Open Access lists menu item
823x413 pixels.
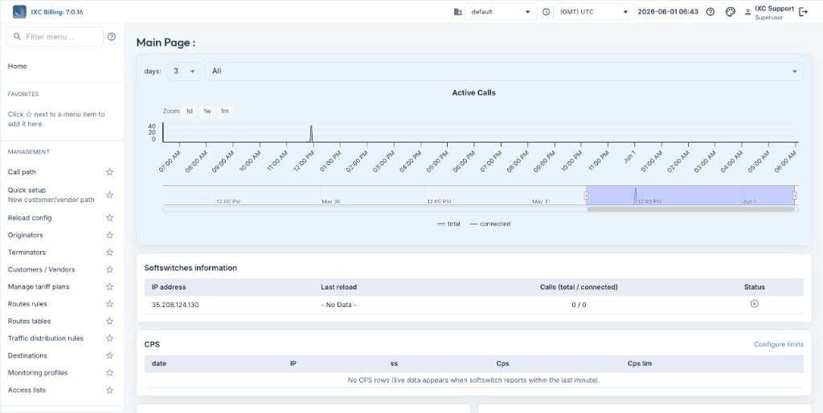(x=27, y=390)
